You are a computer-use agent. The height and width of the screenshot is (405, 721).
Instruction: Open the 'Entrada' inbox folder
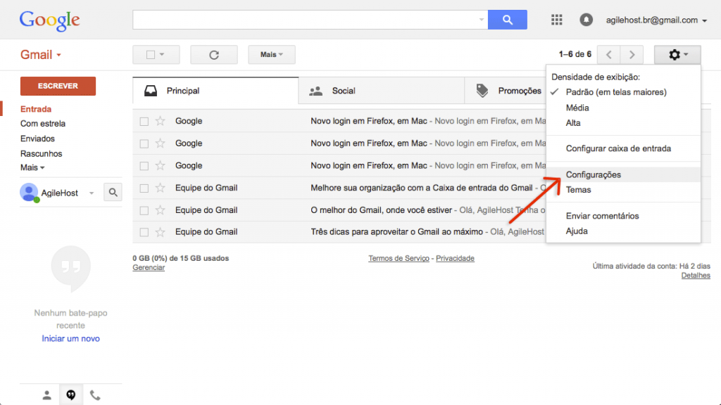[36, 109]
